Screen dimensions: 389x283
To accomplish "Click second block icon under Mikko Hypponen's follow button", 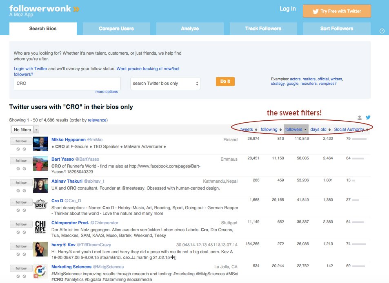I will click(x=24, y=149).
